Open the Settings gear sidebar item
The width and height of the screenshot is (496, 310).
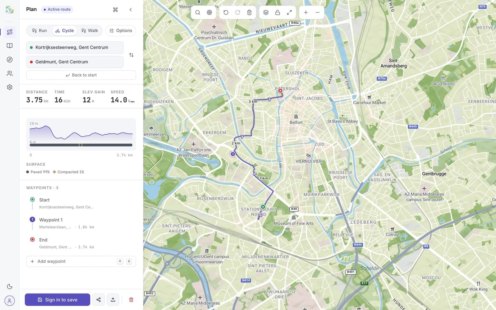pos(10,87)
